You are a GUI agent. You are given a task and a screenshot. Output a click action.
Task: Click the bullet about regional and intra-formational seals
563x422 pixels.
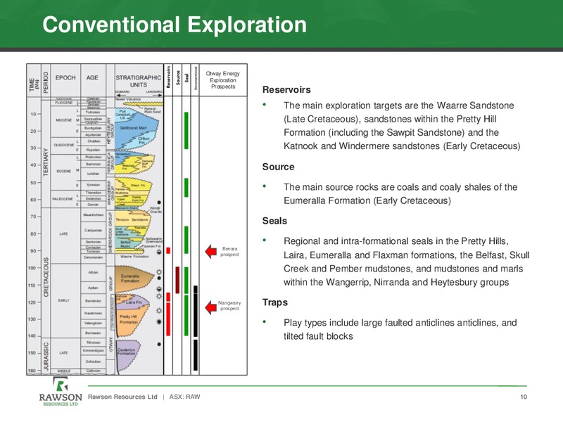[407, 262]
